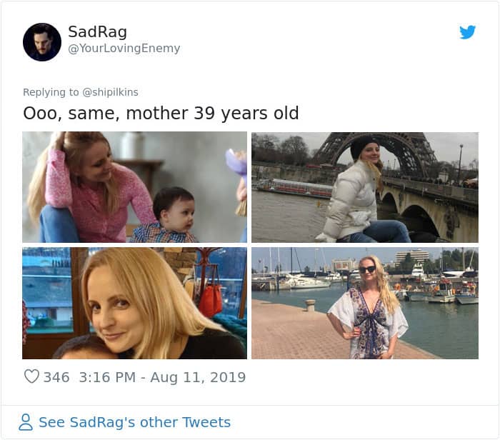Like the tweet with the heart icon
Screen dimensions: 500x440
coord(31,376)
